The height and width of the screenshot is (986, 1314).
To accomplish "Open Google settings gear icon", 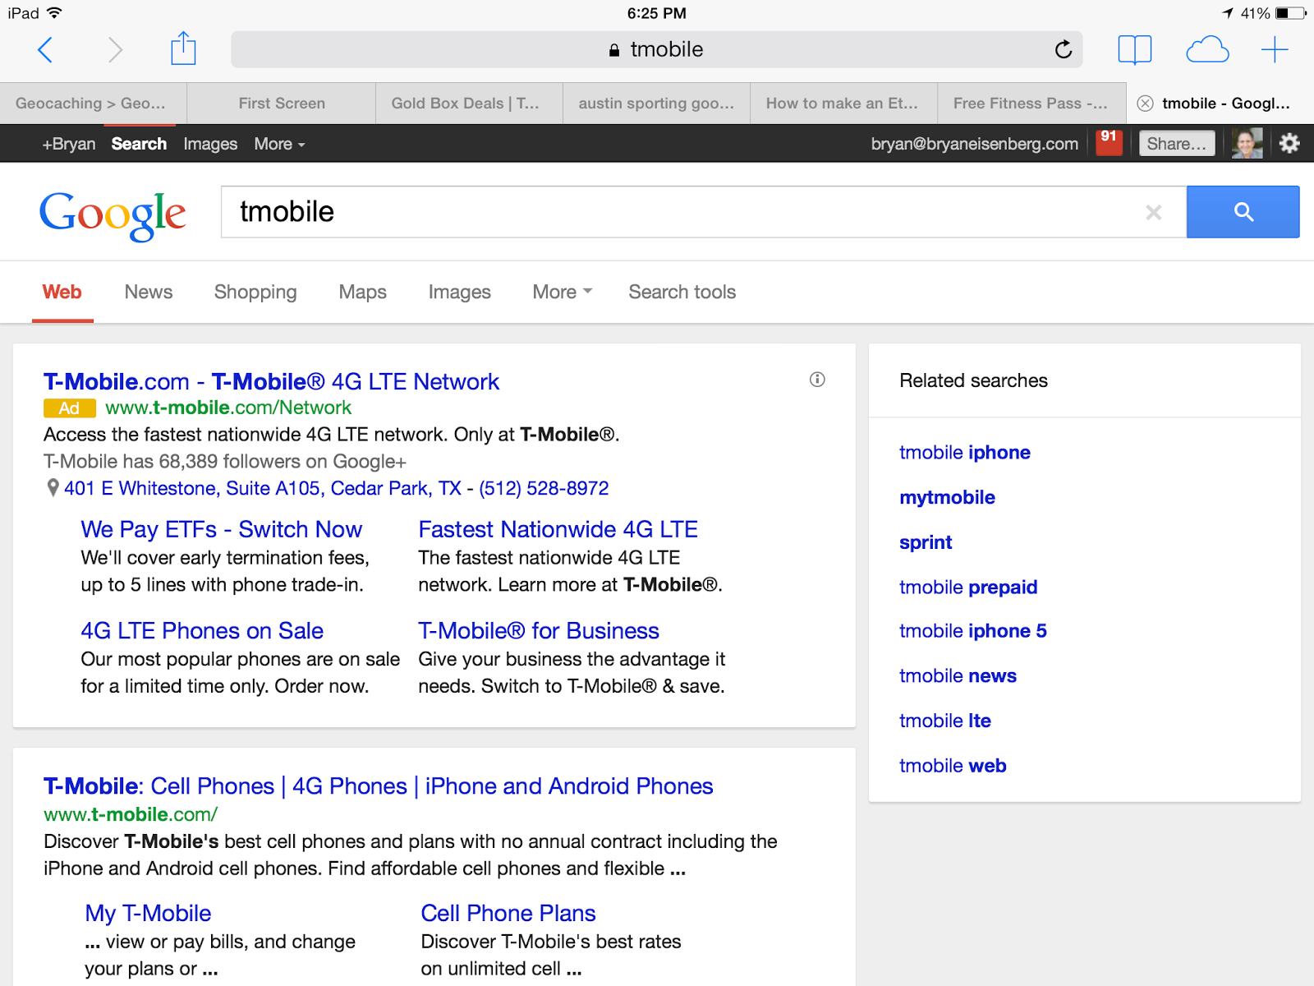I will tap(1289, 143).
